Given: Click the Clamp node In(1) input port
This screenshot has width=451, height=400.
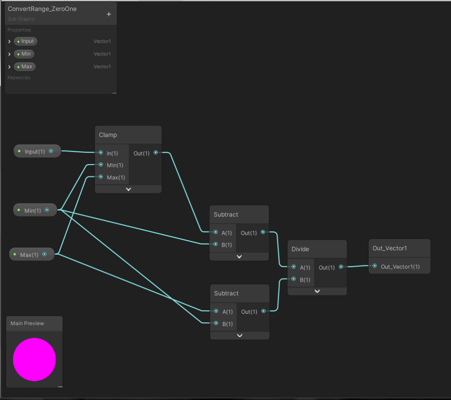Looking at the screenshot, I should (101, 153).
